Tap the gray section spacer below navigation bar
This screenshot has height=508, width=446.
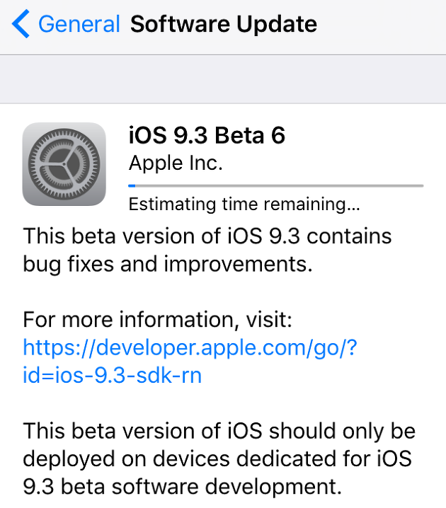pos(223,79)
